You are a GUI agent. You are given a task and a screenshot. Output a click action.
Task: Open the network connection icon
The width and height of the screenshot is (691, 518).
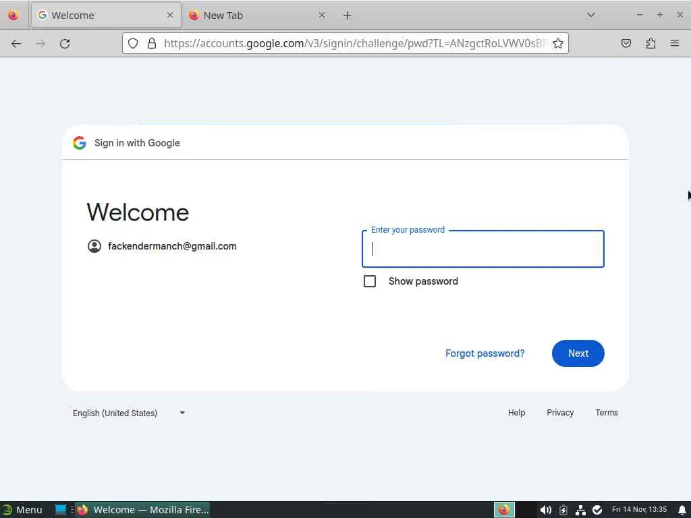[580, 510]
